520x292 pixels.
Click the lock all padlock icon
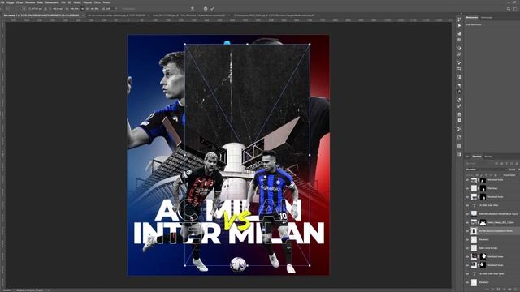pos(495,175)
